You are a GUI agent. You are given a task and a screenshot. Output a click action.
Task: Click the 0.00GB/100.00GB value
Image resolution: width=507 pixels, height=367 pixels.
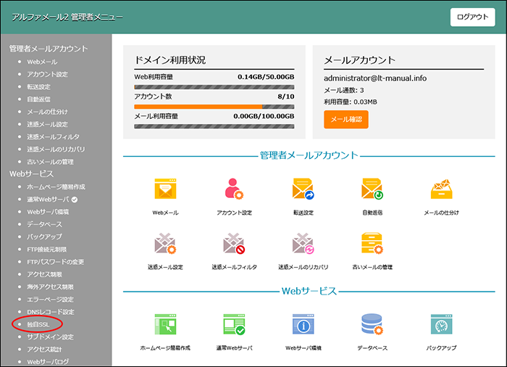tap(264, 116)
